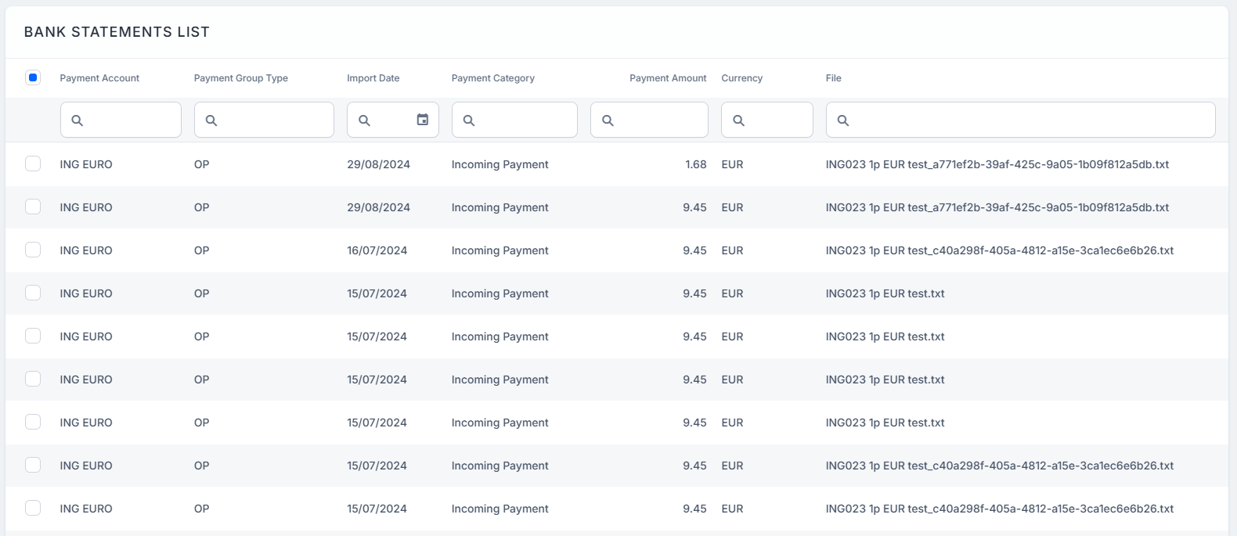
Task: Select the row with amount 1.68
Action: [x=33, y=164]
